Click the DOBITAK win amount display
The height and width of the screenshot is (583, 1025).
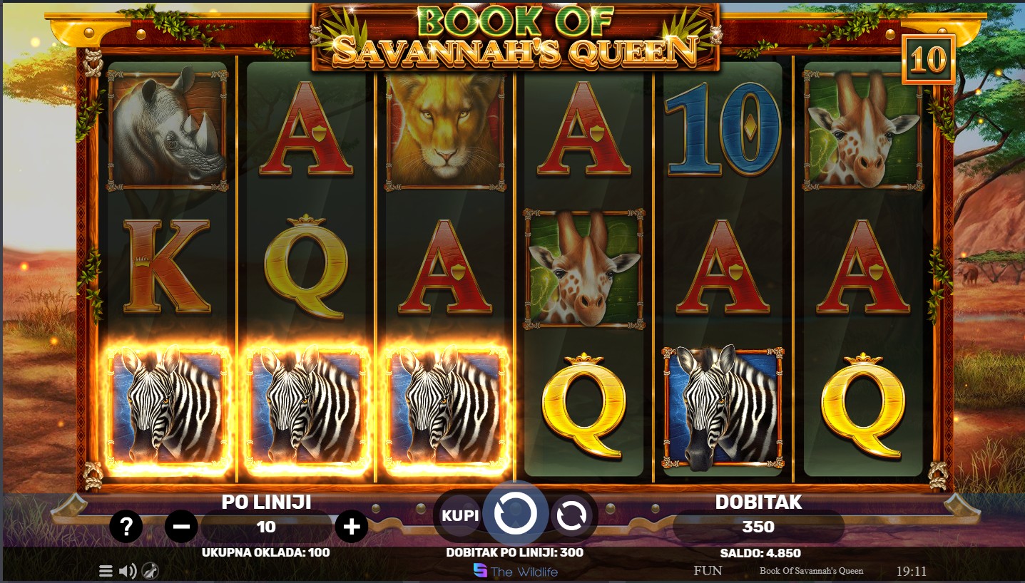click(x=758, y=527)
